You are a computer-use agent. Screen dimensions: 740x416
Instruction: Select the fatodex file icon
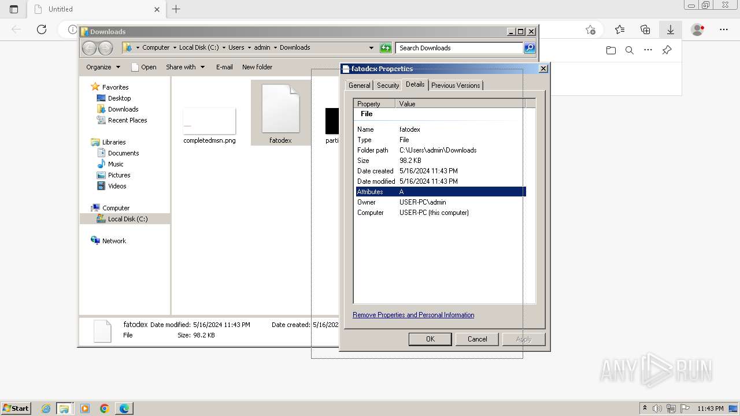[280, 109]
